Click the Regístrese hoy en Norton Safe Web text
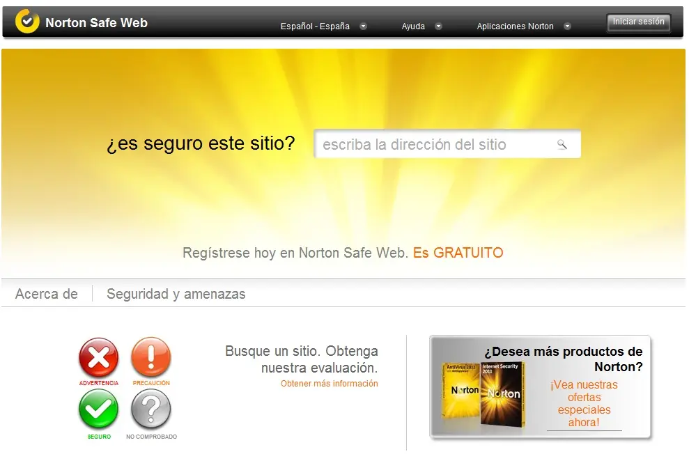This screenshot has height=461, width=689. 295,253
